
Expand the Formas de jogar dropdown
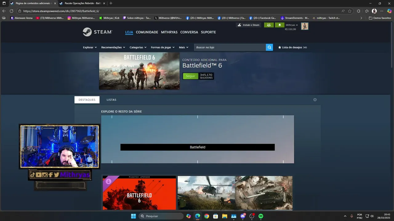[163, 47]
